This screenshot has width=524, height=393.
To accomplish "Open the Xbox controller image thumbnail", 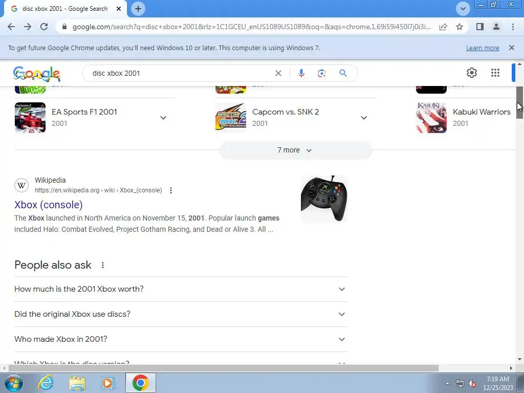I will click(324, 199).
